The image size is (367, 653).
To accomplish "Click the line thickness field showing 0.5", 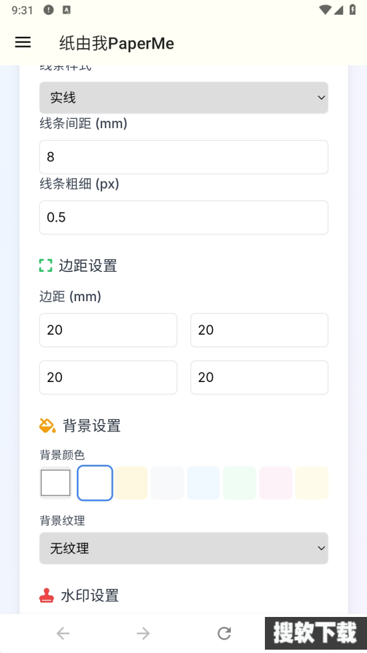I will pos(184,218).
